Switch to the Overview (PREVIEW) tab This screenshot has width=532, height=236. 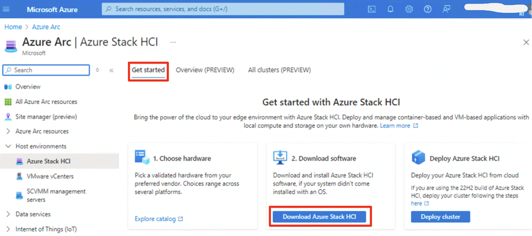pyautogui.click(x=205, y=70)
